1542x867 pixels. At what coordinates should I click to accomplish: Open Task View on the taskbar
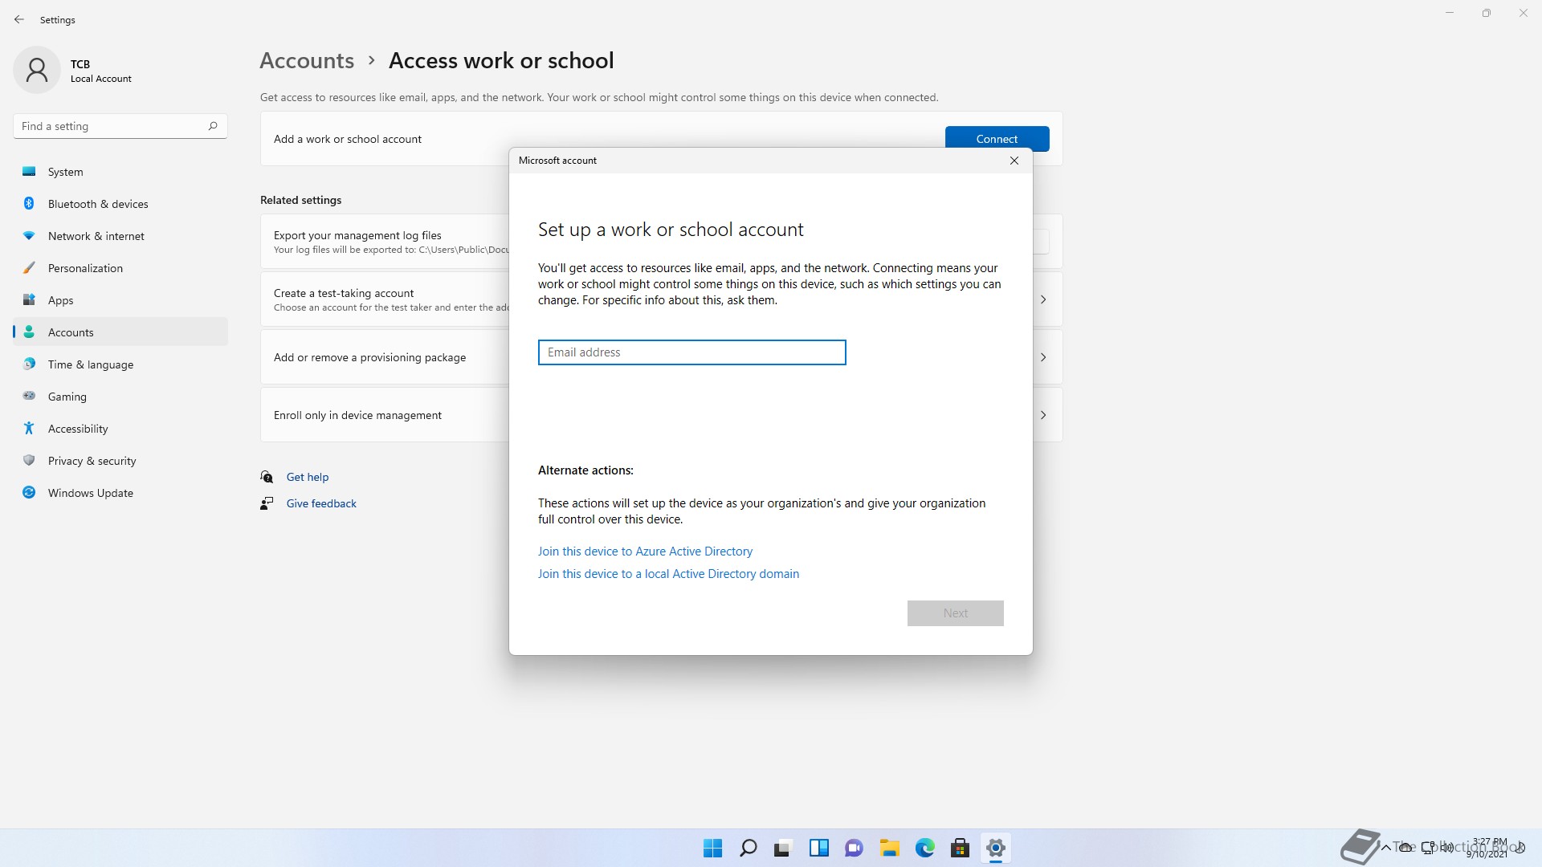783,848
